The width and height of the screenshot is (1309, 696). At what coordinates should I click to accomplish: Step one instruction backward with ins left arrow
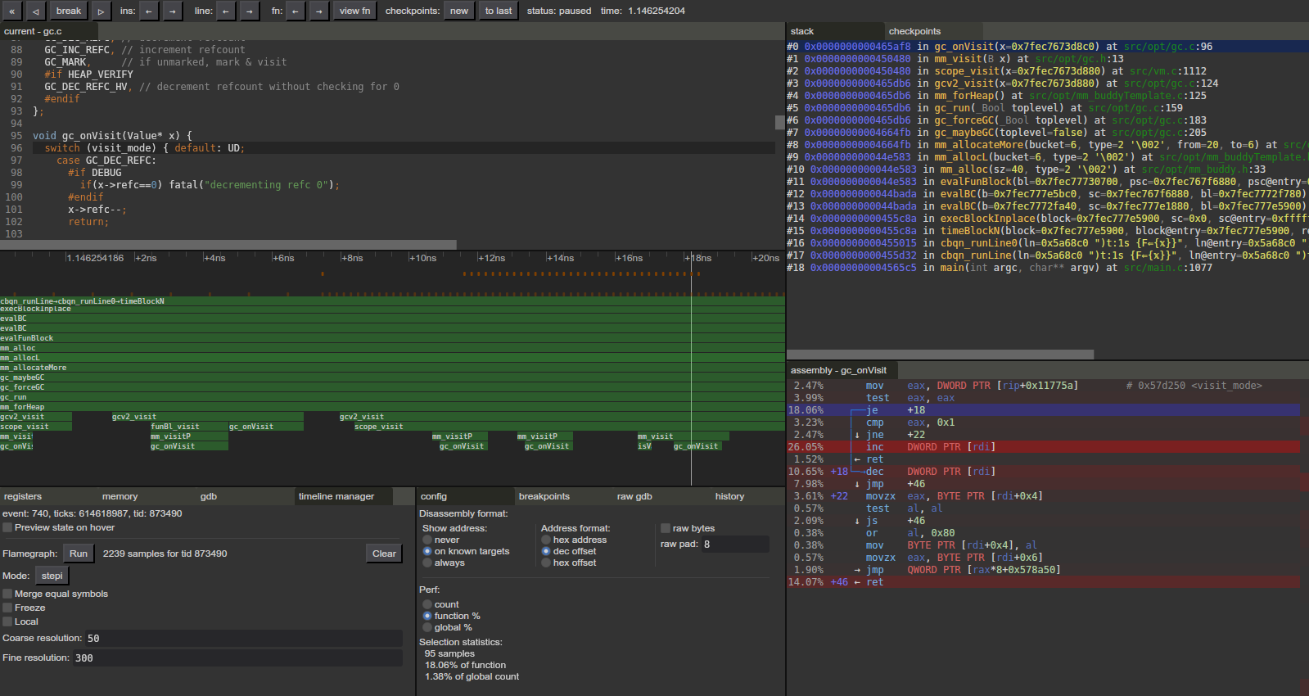click(149, 11)
